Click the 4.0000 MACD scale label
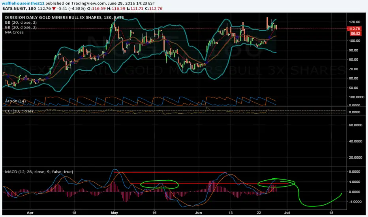The height and width of the screenshot is (217, 368). 355,182
